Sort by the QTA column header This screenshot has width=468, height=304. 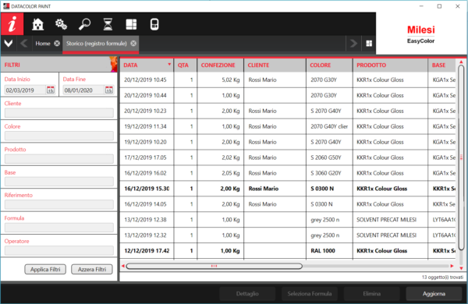pos(186,65)
